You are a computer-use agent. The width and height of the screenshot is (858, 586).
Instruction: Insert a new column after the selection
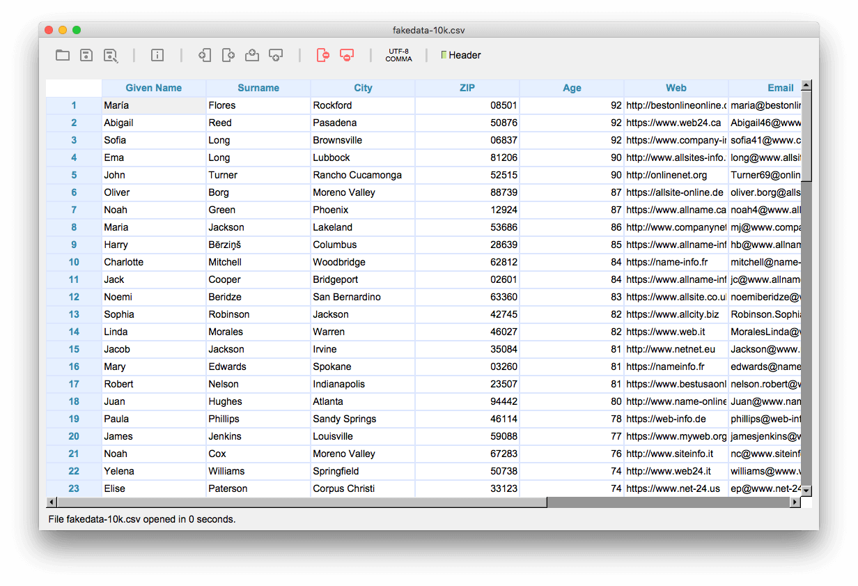(x=228, y=55)
